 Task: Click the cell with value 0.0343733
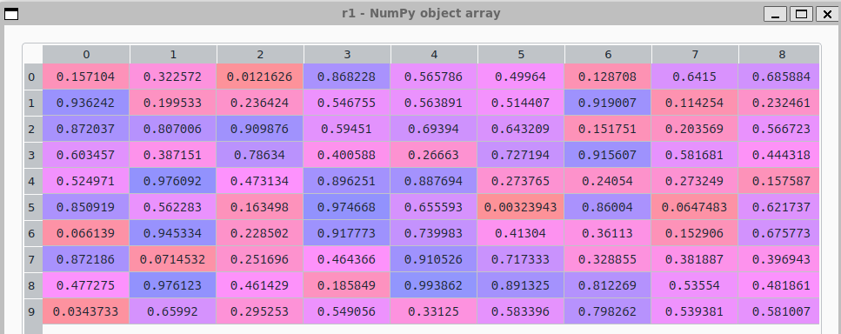(86, 311)
